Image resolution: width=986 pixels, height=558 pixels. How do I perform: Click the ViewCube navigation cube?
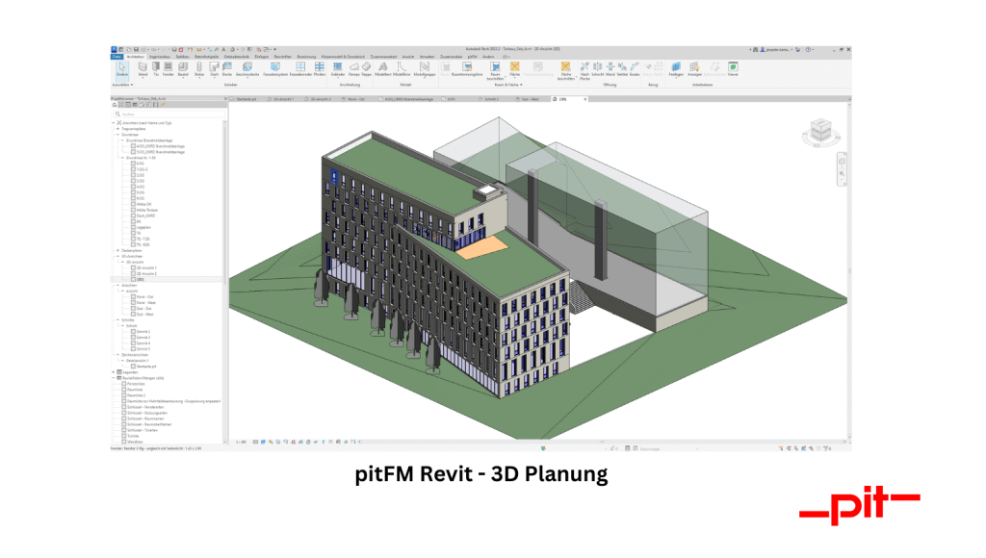[820, 132]
